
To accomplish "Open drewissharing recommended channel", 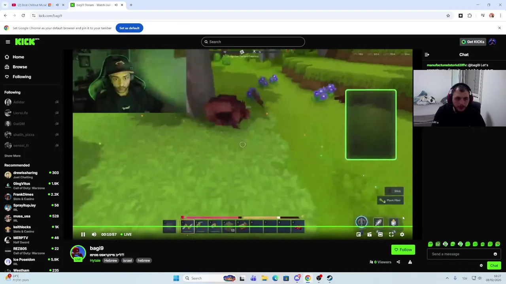I will tap(32, 175).
